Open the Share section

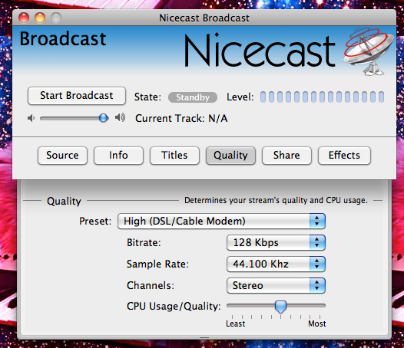pyautogui.click(x=286, y=156)
